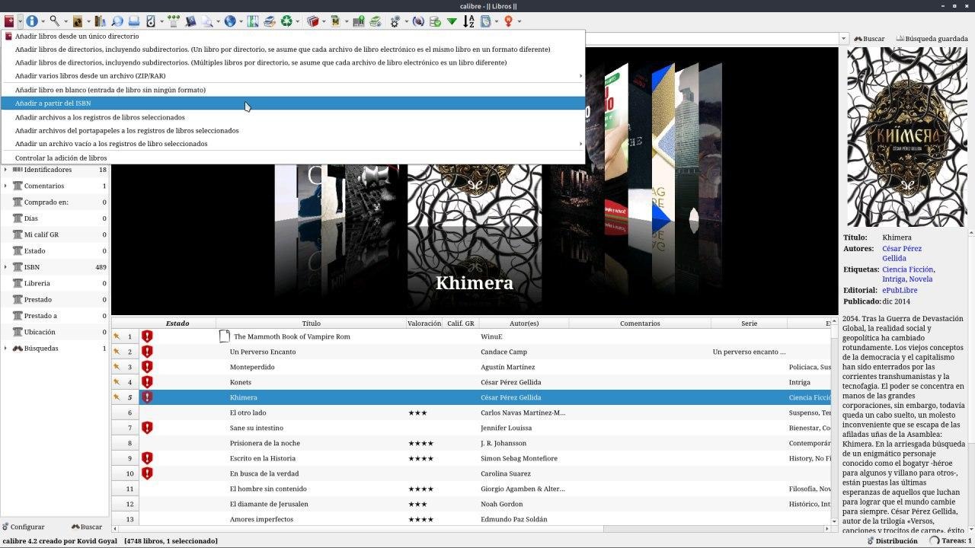Image resolution: width=975 pixels, height=548 pixels.
Task: Expand the ISBN category node
Action: tap(5, 267)
